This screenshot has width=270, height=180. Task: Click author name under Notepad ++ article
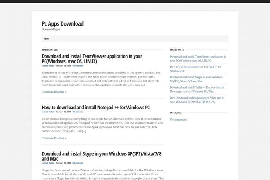click(48, 112)
